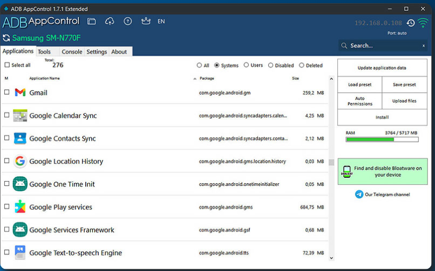Click the Google Location History icon
Screen dimensions: 435x271
coord(20,161)
